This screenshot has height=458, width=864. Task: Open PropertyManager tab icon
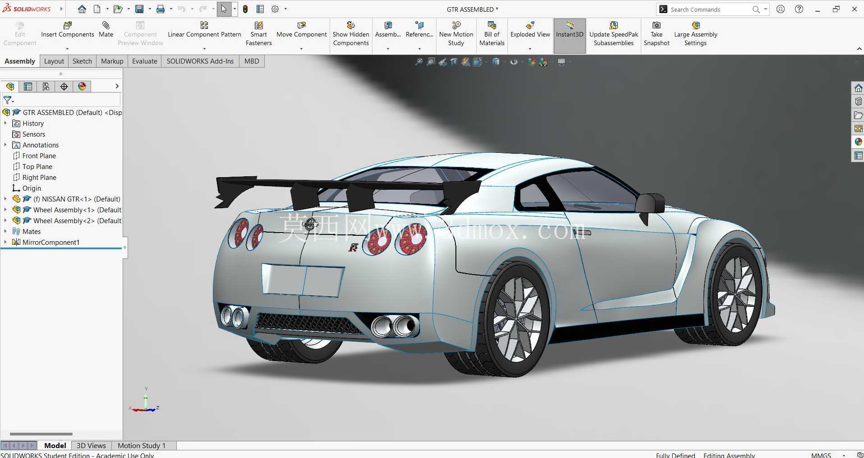pyautogui.click(x=28, y=87)
